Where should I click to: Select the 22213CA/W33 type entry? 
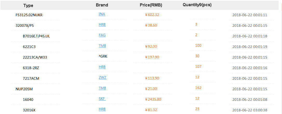(x=35, y=57)
